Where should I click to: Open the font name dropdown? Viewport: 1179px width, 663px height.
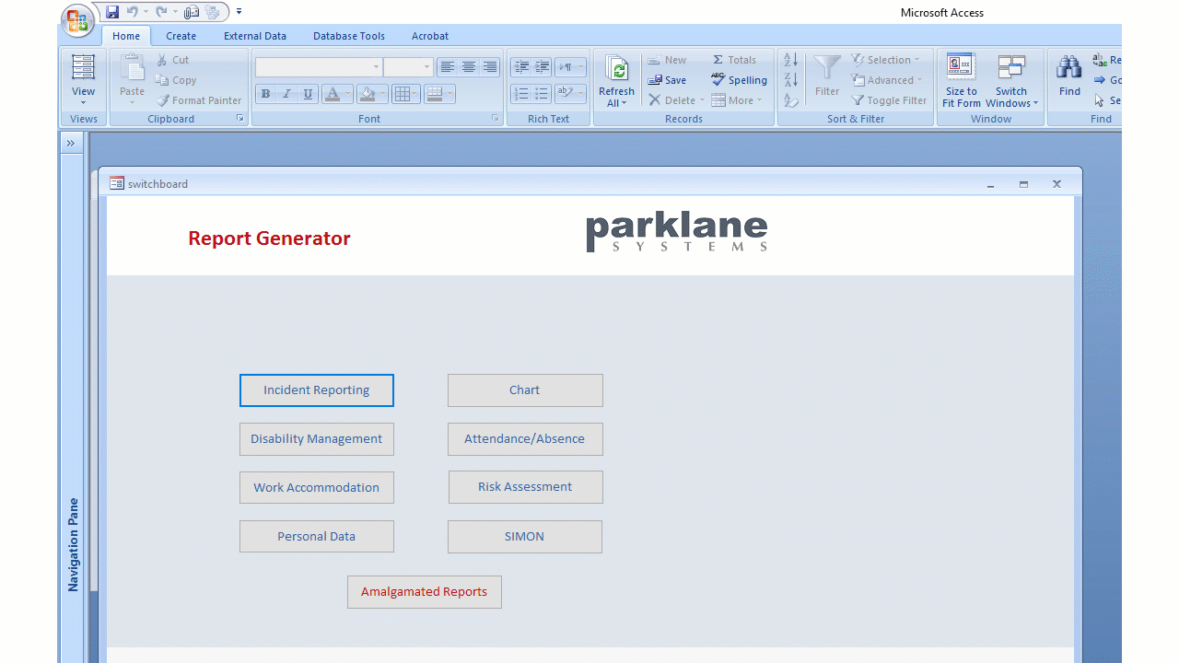(376, 67)
